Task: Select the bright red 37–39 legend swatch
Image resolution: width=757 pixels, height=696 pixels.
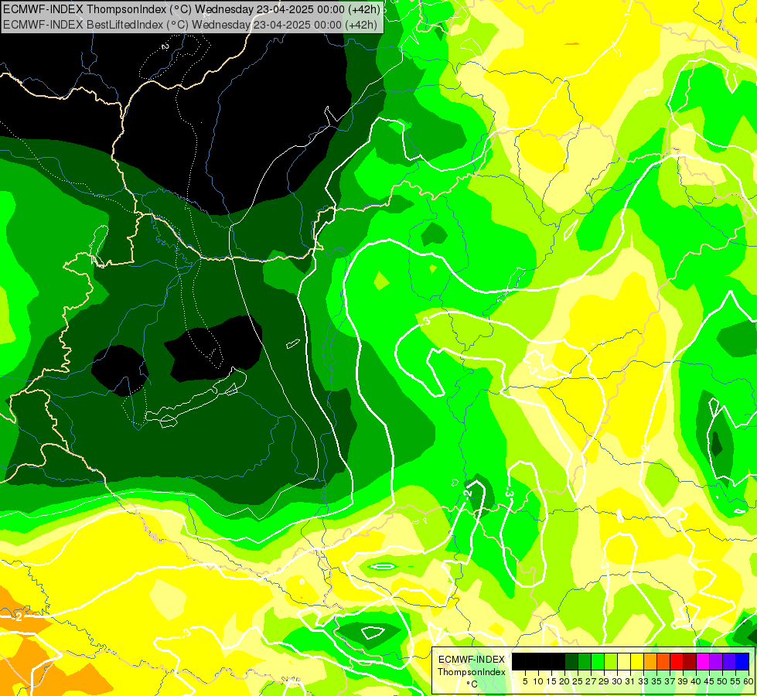Action: pyautogui.click(x=677, y=661)
